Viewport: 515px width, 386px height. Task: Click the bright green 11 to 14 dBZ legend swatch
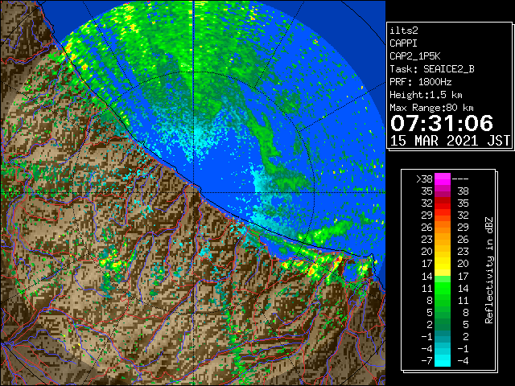tap(443, 288)
